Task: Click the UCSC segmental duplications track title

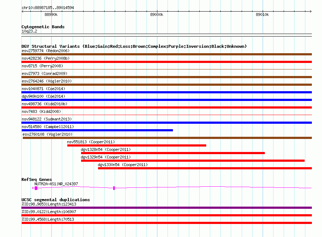Action: pos(56,200)
